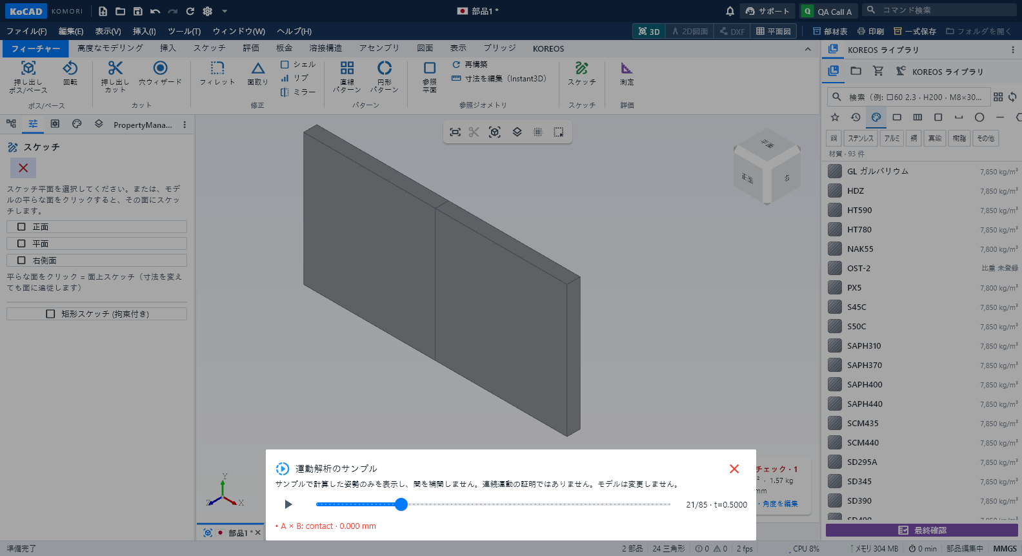Select the 押し出しカット tool
Screen dimensions: 1022x556
115,77
